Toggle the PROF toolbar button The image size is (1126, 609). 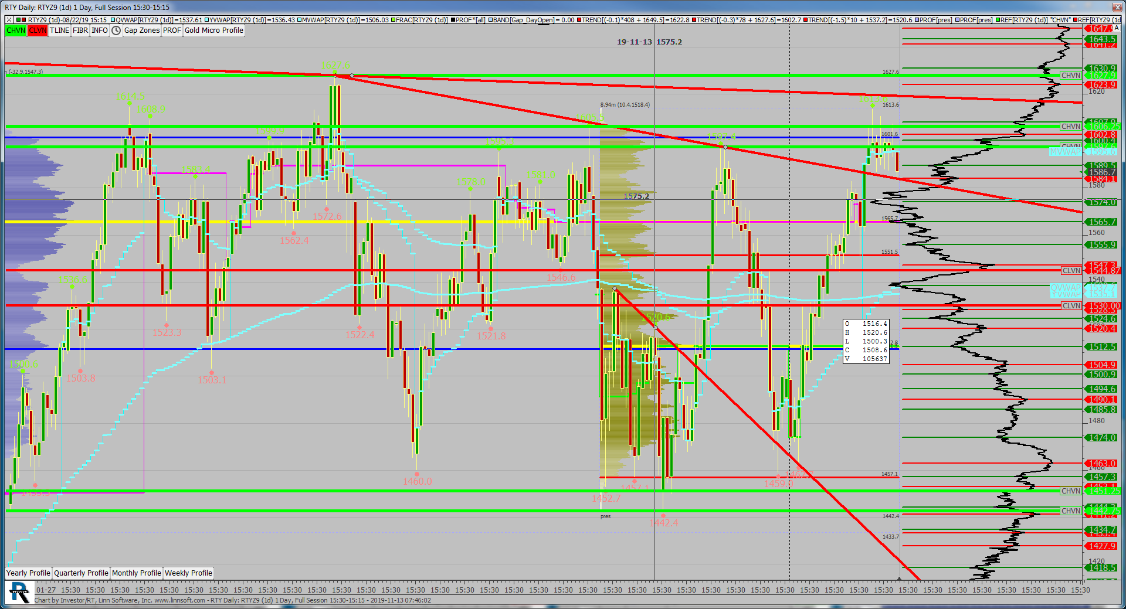pyautogui.click(x=172, y=30)
